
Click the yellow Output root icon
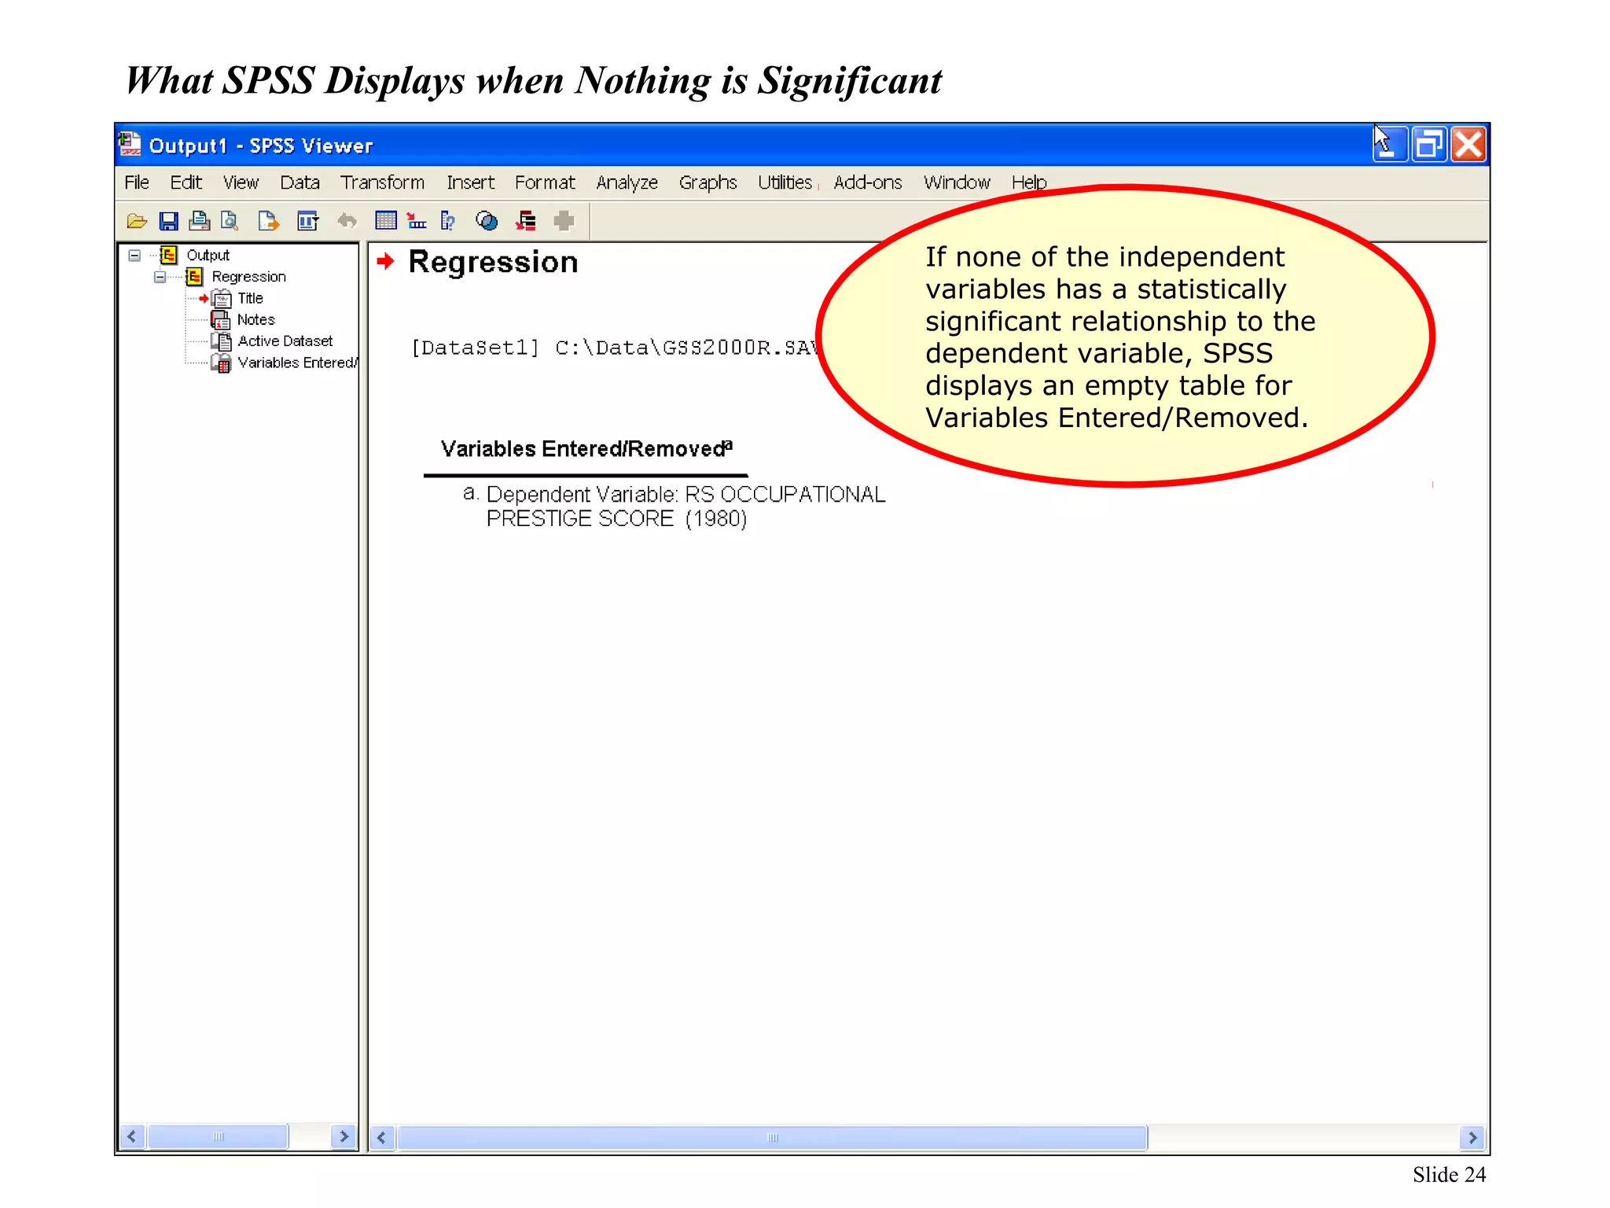[x=168, y=255]
